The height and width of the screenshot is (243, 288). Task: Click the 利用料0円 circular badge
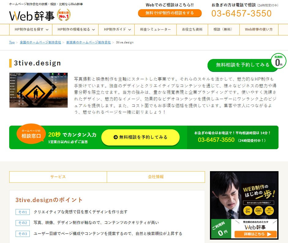tap(279, 61)
